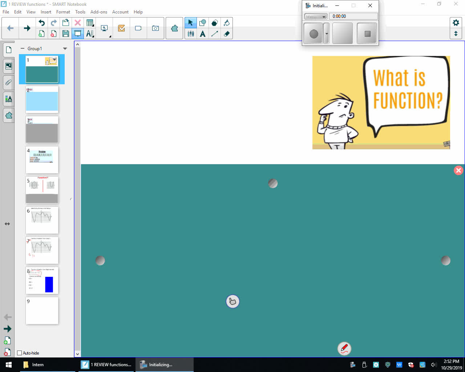The image size is (465, 372).
Task: Open the Account menu
Action: [120, 12]
